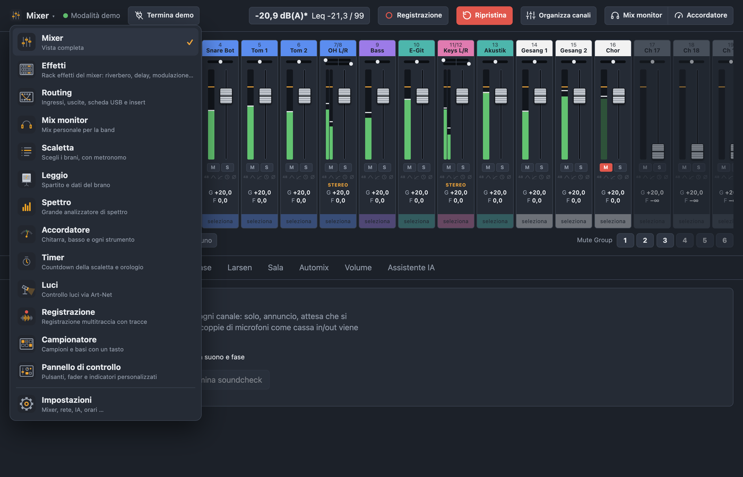
Task: Click the Registrazione waveform icon in menu
Action: pos(27,316)
